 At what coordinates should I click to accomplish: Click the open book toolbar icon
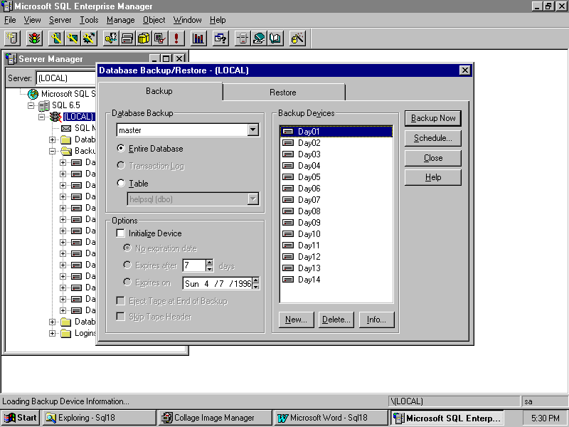(275, 38)
